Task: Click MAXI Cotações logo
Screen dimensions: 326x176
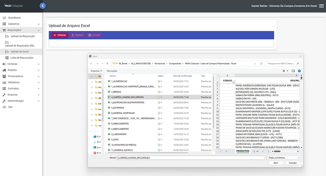Action: (x=14, y=6)
